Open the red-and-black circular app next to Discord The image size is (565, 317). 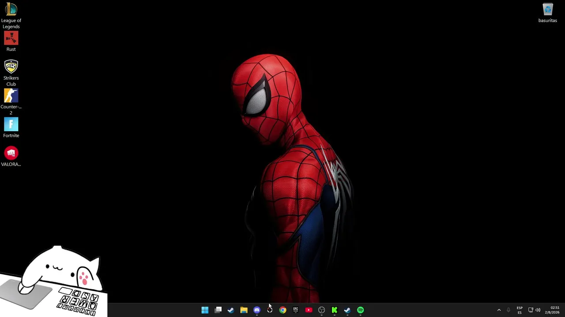[270, 310]
